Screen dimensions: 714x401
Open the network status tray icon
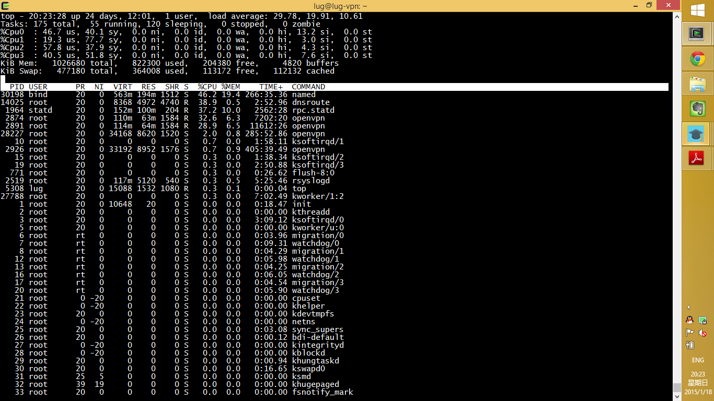[x=703, y=320]
